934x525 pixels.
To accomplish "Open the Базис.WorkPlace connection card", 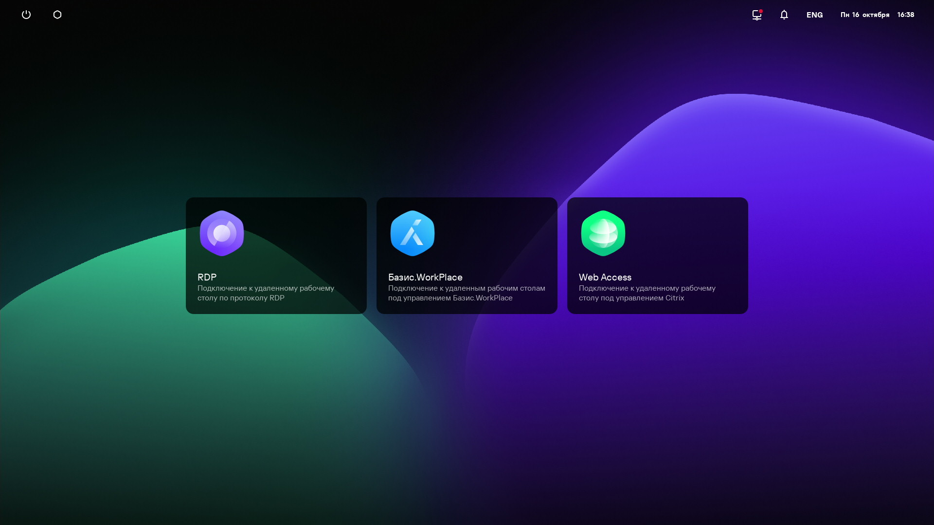I will pos(491,243).
